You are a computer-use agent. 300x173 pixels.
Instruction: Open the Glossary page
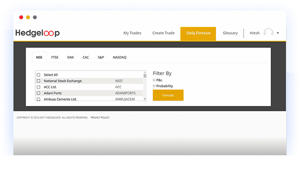(x=230, y=33)
